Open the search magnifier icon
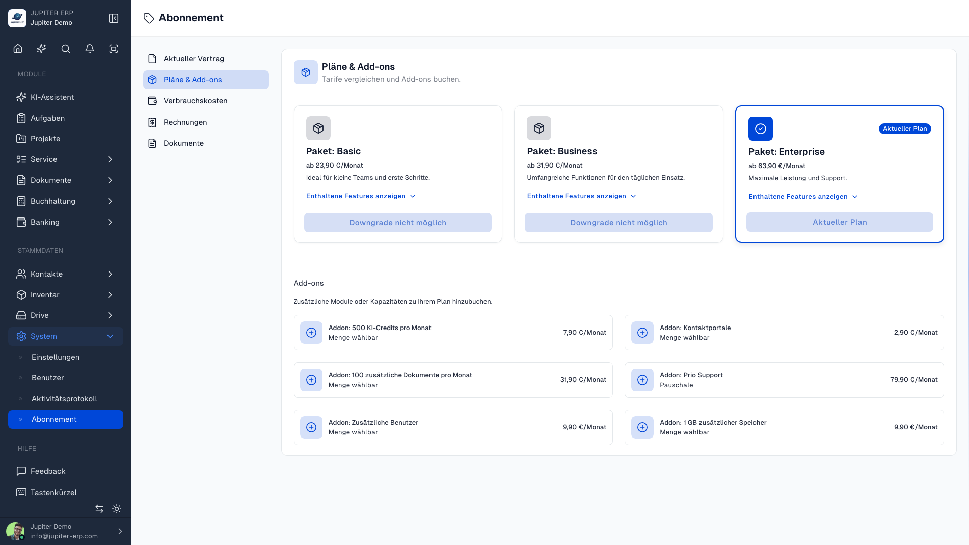Screen dimensions: 969x545 [x=66, y=49]
